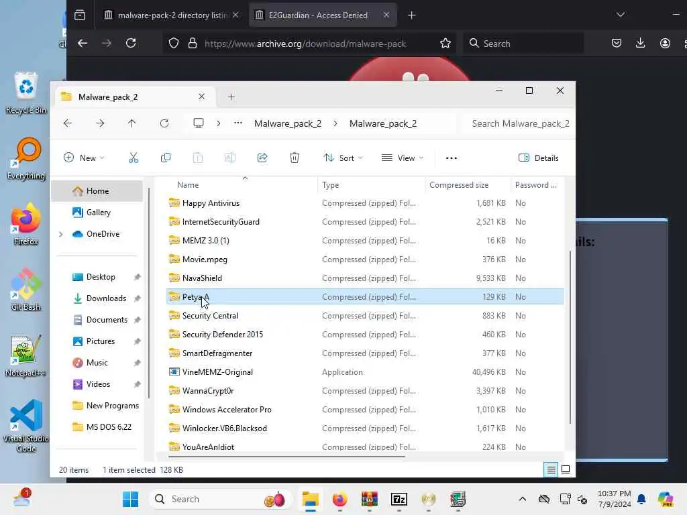Toggle the Details pane in Explorer
Image resolution: width=687 pixels, height=515 pixels.
(539, 158)
